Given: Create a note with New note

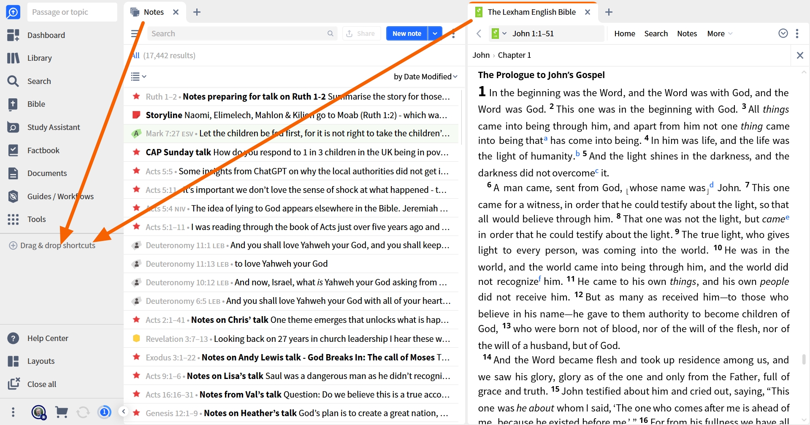Looking at the screenshot, I should pos(407,33).
